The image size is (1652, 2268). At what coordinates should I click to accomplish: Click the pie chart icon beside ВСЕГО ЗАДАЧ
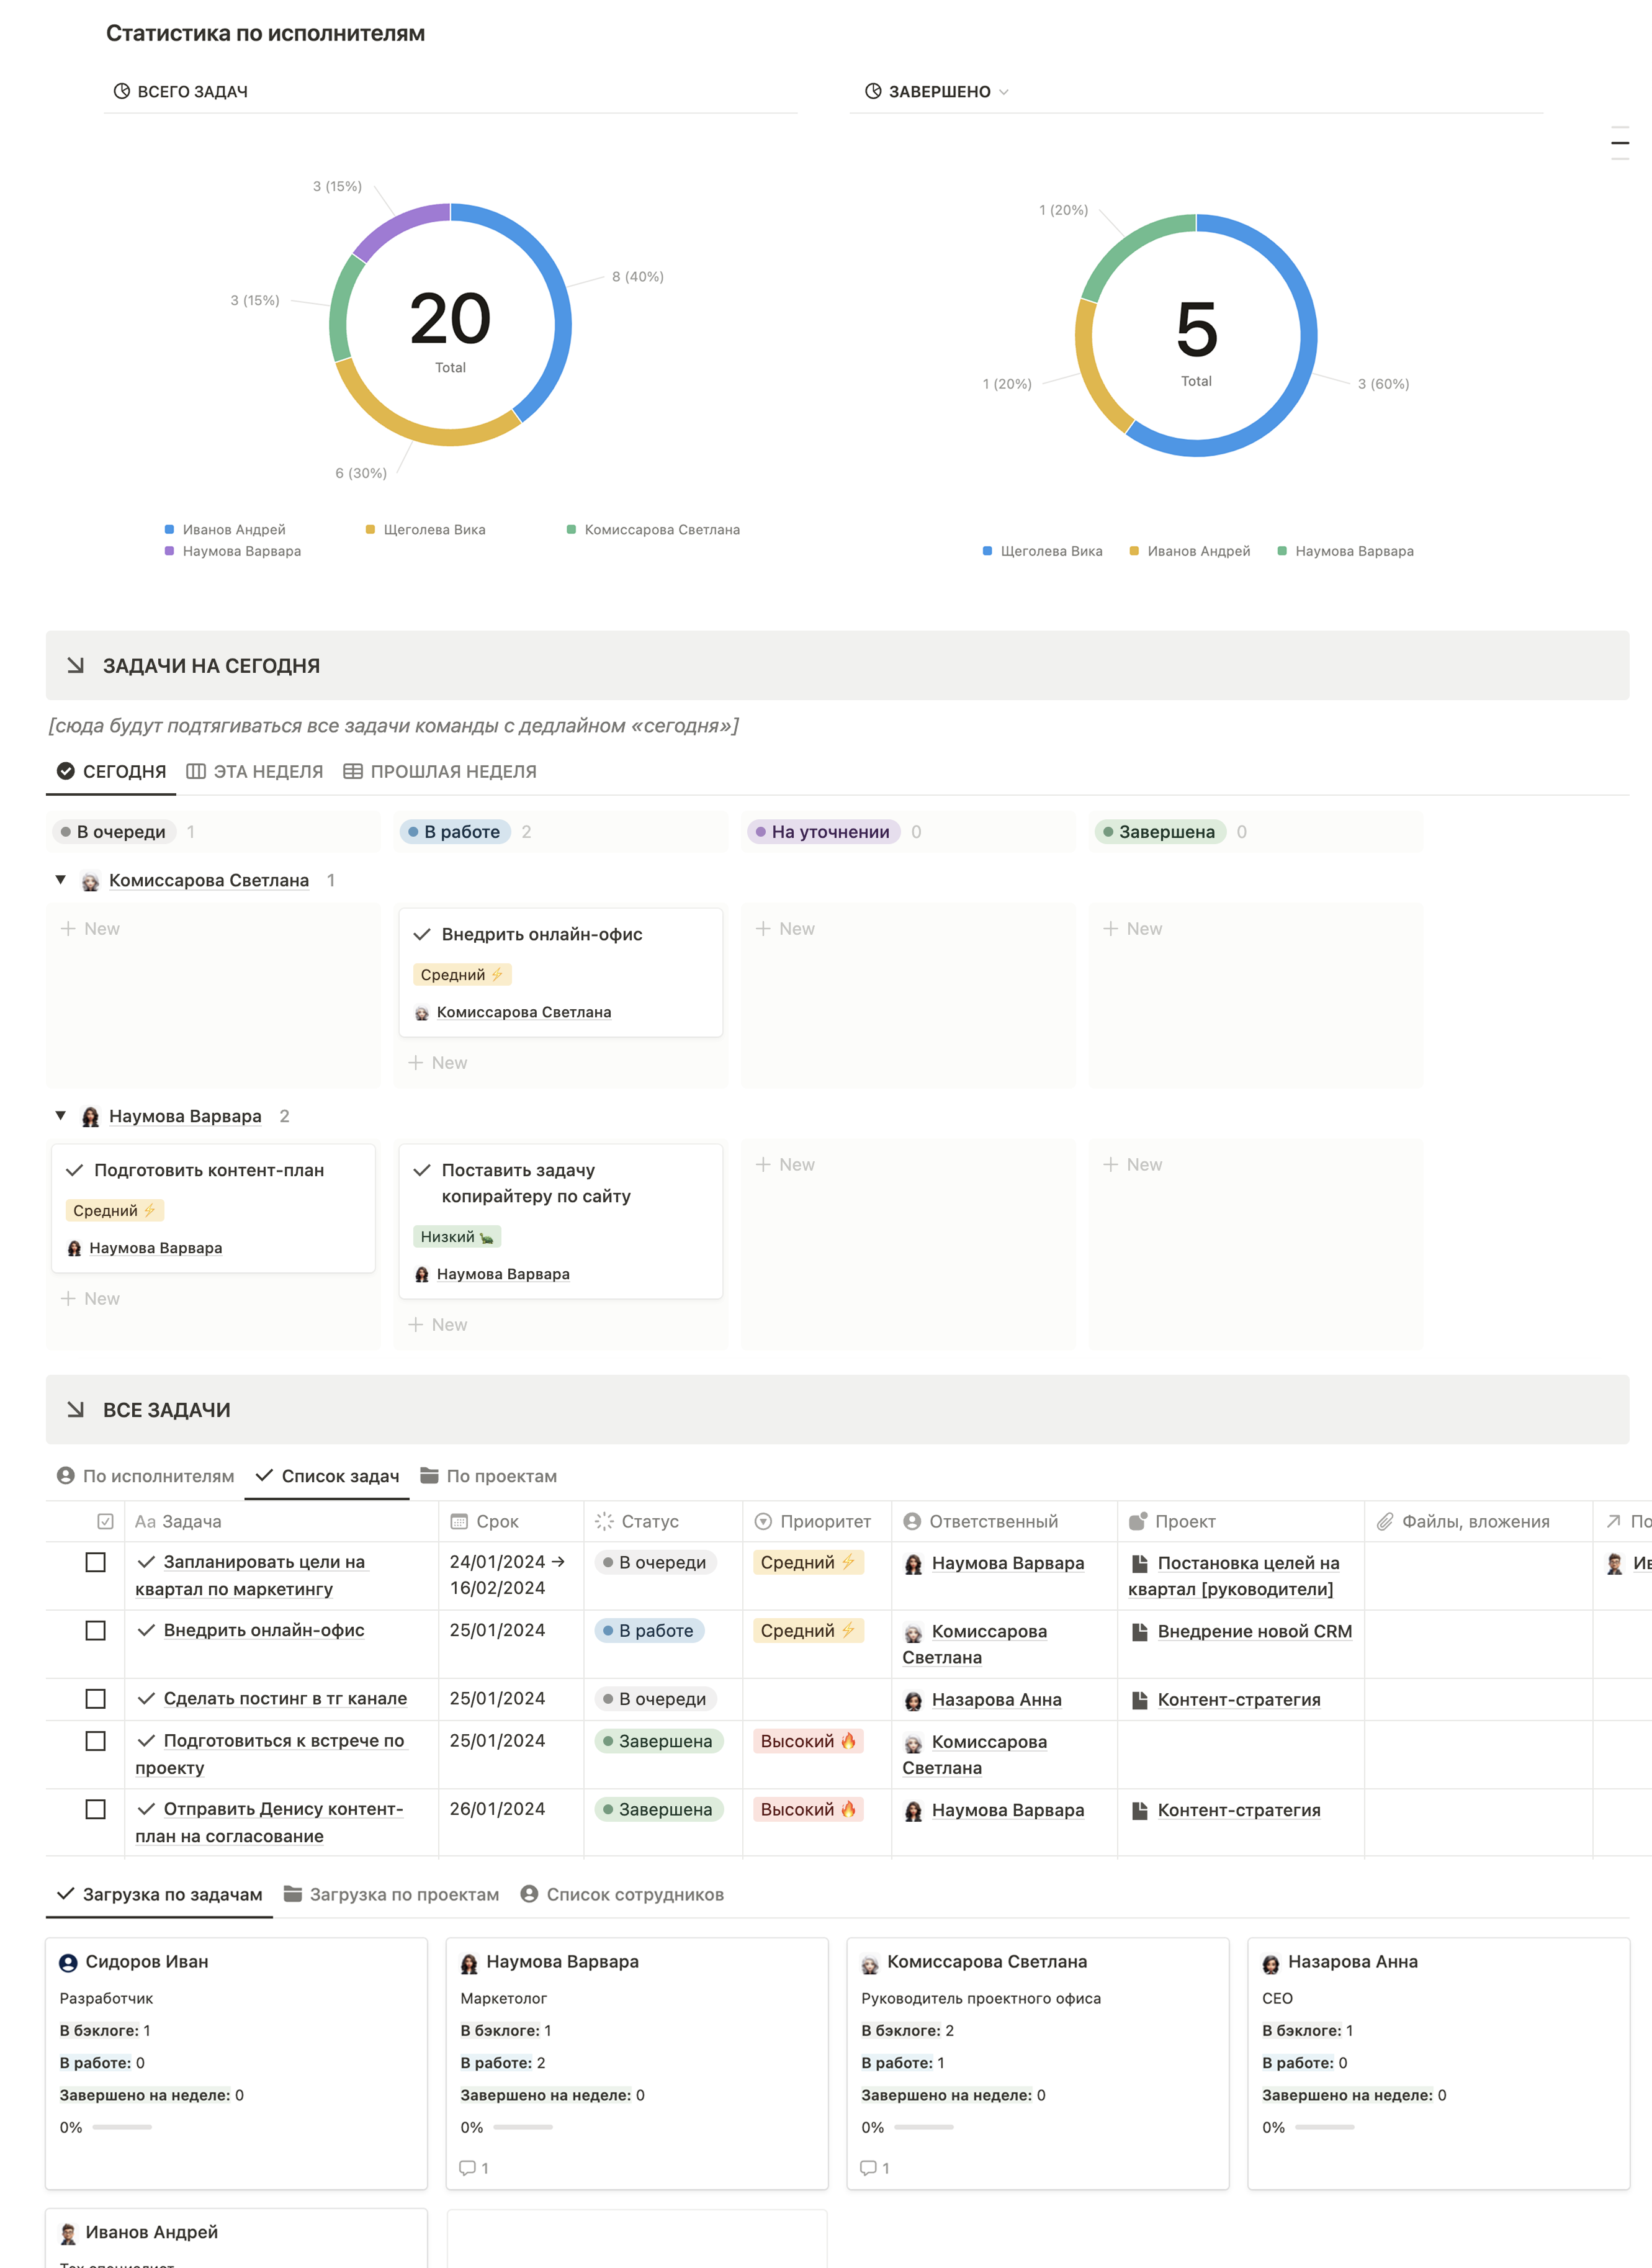point(122,91)
